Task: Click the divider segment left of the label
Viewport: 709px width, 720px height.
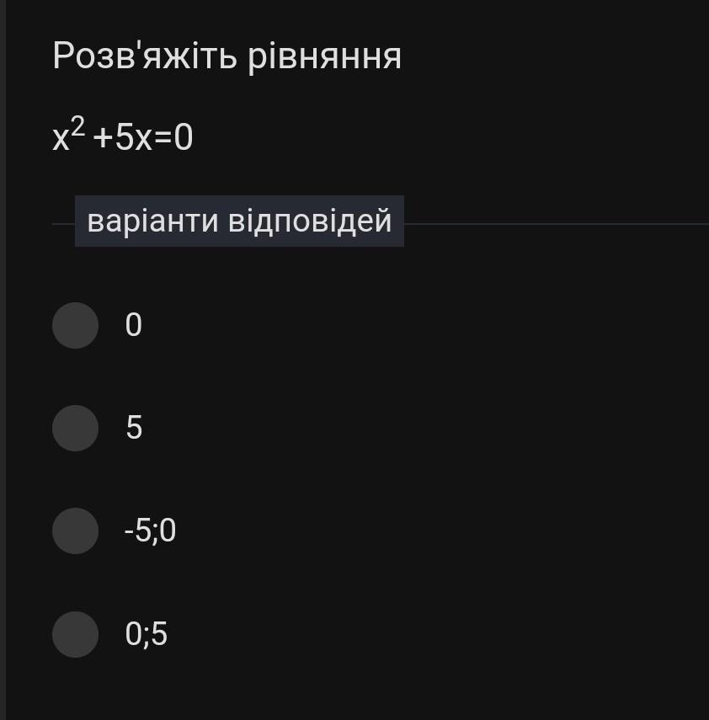Action: [x=63, y=225]
